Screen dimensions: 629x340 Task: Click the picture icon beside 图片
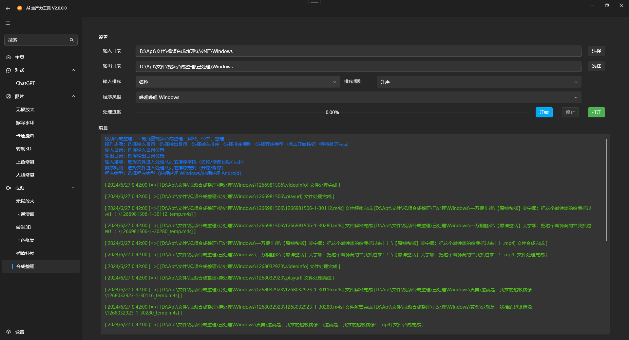[x=9, y=96]
